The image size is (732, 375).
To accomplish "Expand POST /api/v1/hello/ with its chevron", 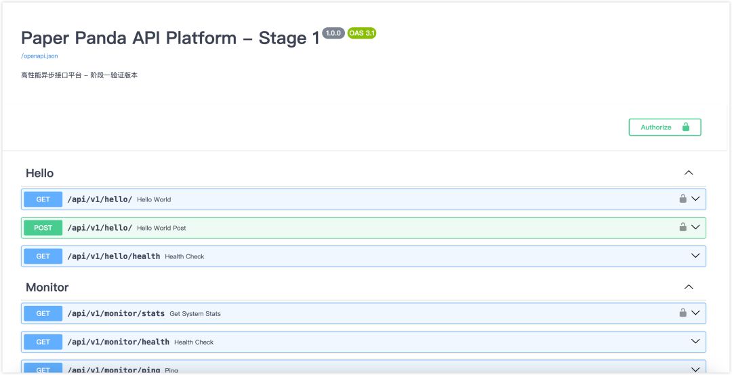I will (695, 227).
